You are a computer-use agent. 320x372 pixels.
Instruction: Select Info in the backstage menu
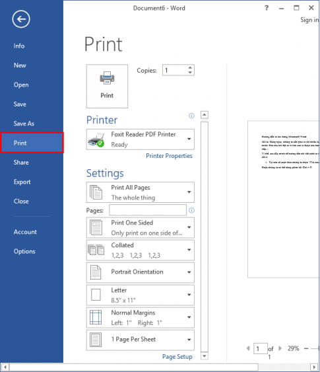click(19, 46)
